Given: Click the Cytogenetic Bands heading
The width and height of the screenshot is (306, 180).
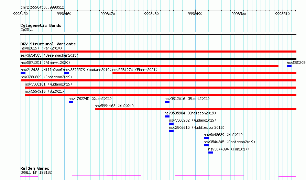Looking at the screenshot, I should click(x=41, y=25).
